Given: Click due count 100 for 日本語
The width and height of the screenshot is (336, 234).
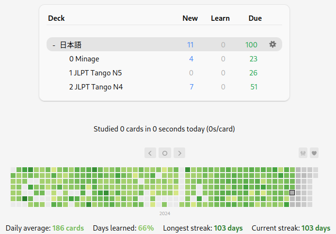Looking at the screenshot, I should [251, 44].
